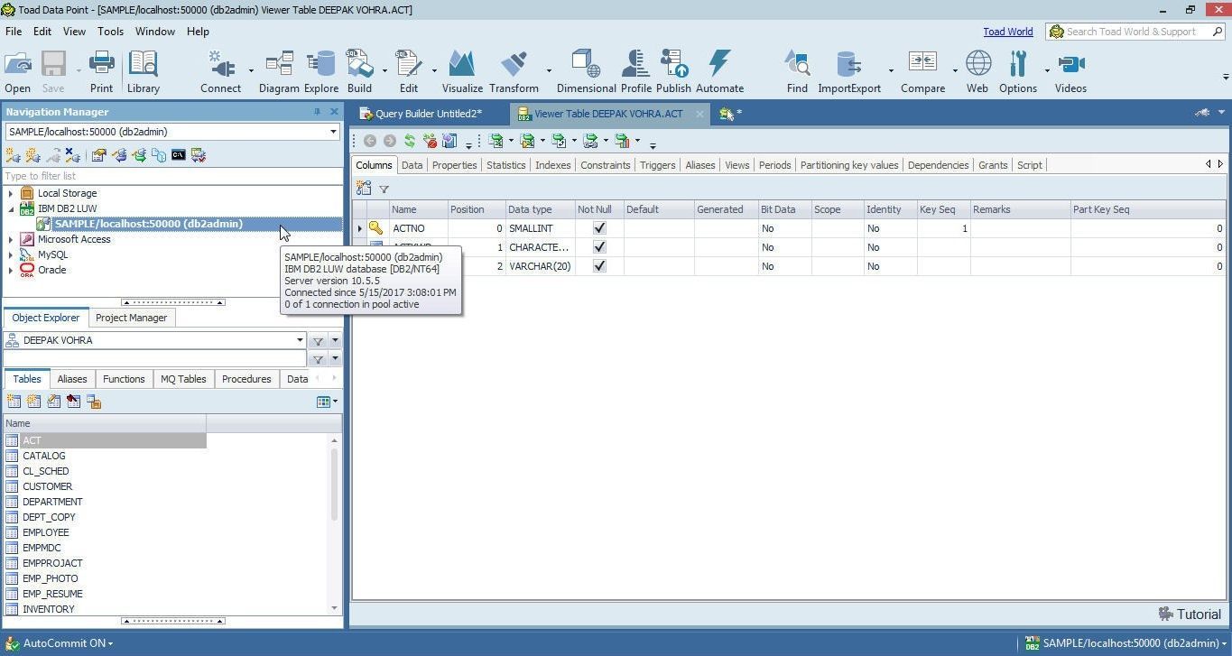Image resolution: width=1232 pixels, height=656 pixels.
Task: Open the Toad World link
Action: coord(1008,32)
